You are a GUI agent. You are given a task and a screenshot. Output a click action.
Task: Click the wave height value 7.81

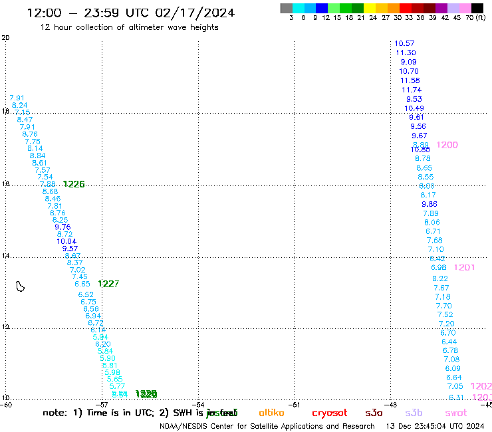pos(55,206)
